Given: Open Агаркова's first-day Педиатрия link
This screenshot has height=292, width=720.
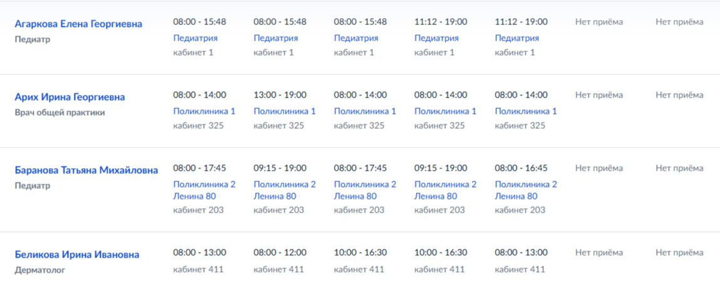Looking at the screenshot, I should pos(195,38).
